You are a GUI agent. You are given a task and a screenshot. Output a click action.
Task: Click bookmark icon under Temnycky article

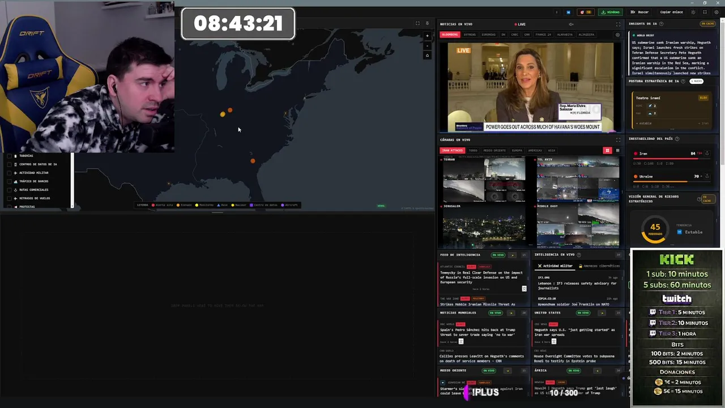tap(524, 289)
